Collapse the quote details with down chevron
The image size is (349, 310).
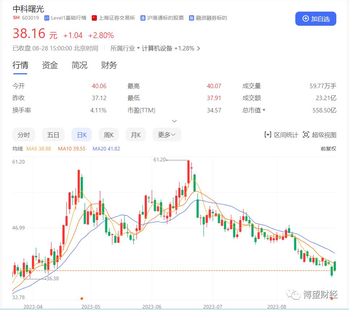(174, 121)
